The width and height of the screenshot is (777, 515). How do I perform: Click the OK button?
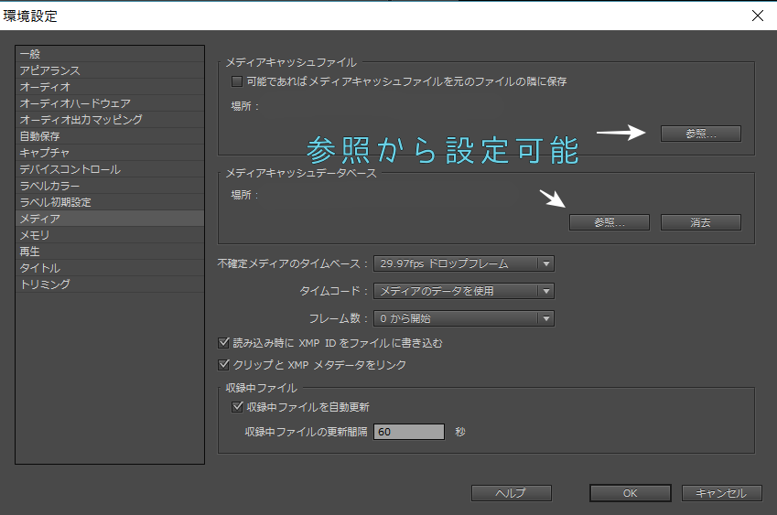click(630, 493)
